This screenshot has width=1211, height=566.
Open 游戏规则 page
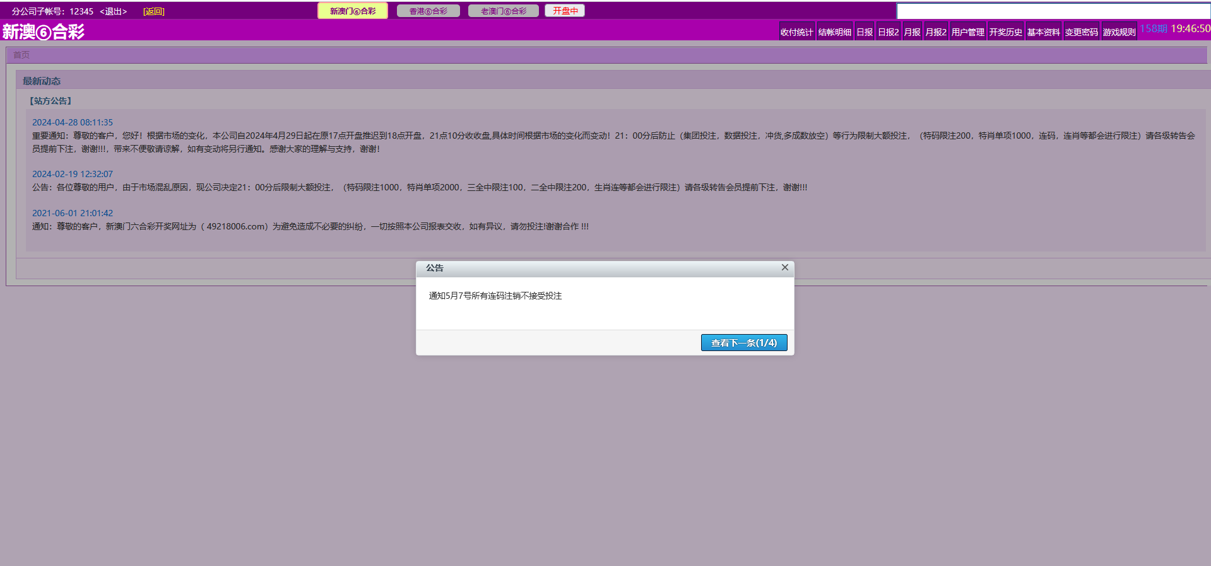click(x=1119, y=32)
